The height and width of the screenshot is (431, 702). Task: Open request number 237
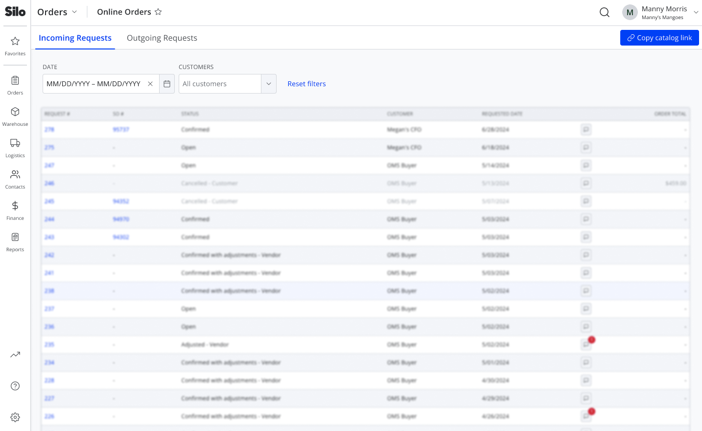click(49, 309)
